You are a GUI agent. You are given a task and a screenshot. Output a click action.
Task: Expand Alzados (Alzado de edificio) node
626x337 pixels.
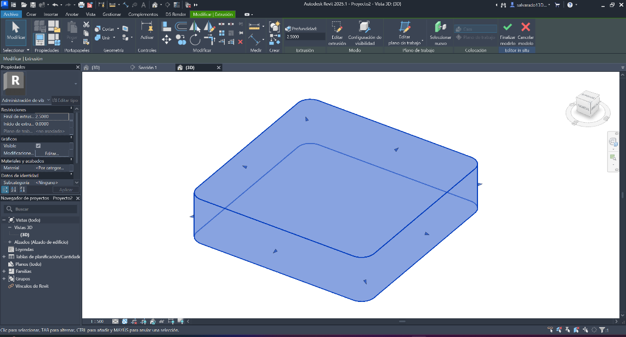point(9,242)
